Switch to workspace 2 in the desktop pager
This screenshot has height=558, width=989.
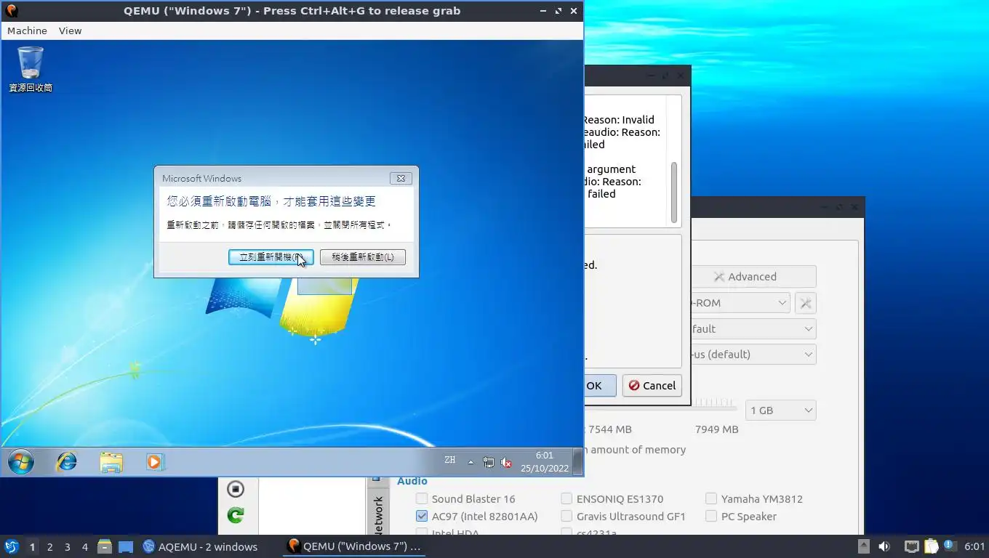point(49,546)
